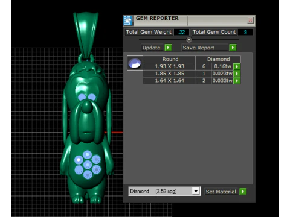Image resolution: width=290 pixels, height=217 pixels.
Task: Click the Total Gem Weight value .22
Action: click(182, 32)
